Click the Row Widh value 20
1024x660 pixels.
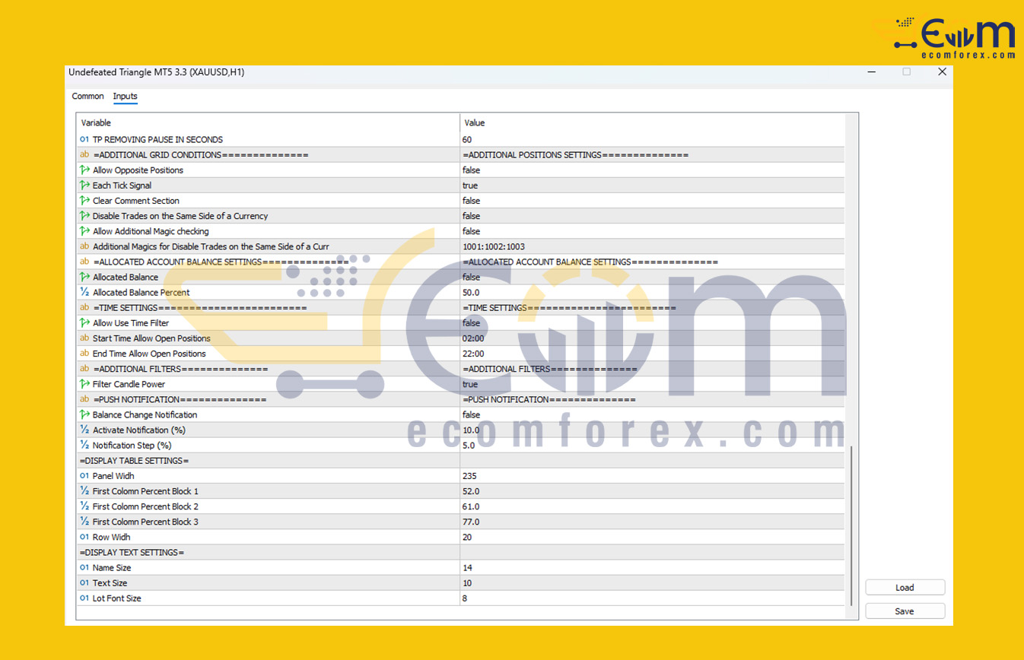coord(467,537)
